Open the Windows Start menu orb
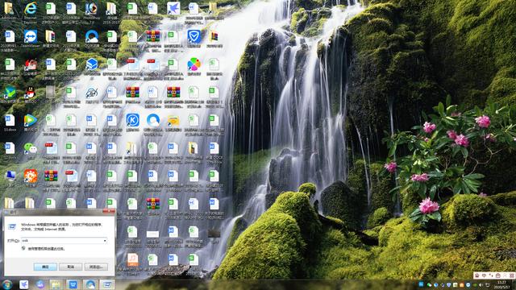 [x=7, y=284]
